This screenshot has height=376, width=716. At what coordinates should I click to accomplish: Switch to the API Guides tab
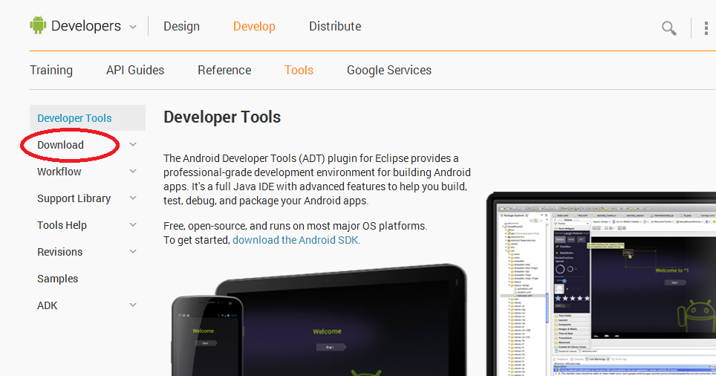(x=135, y=70)
